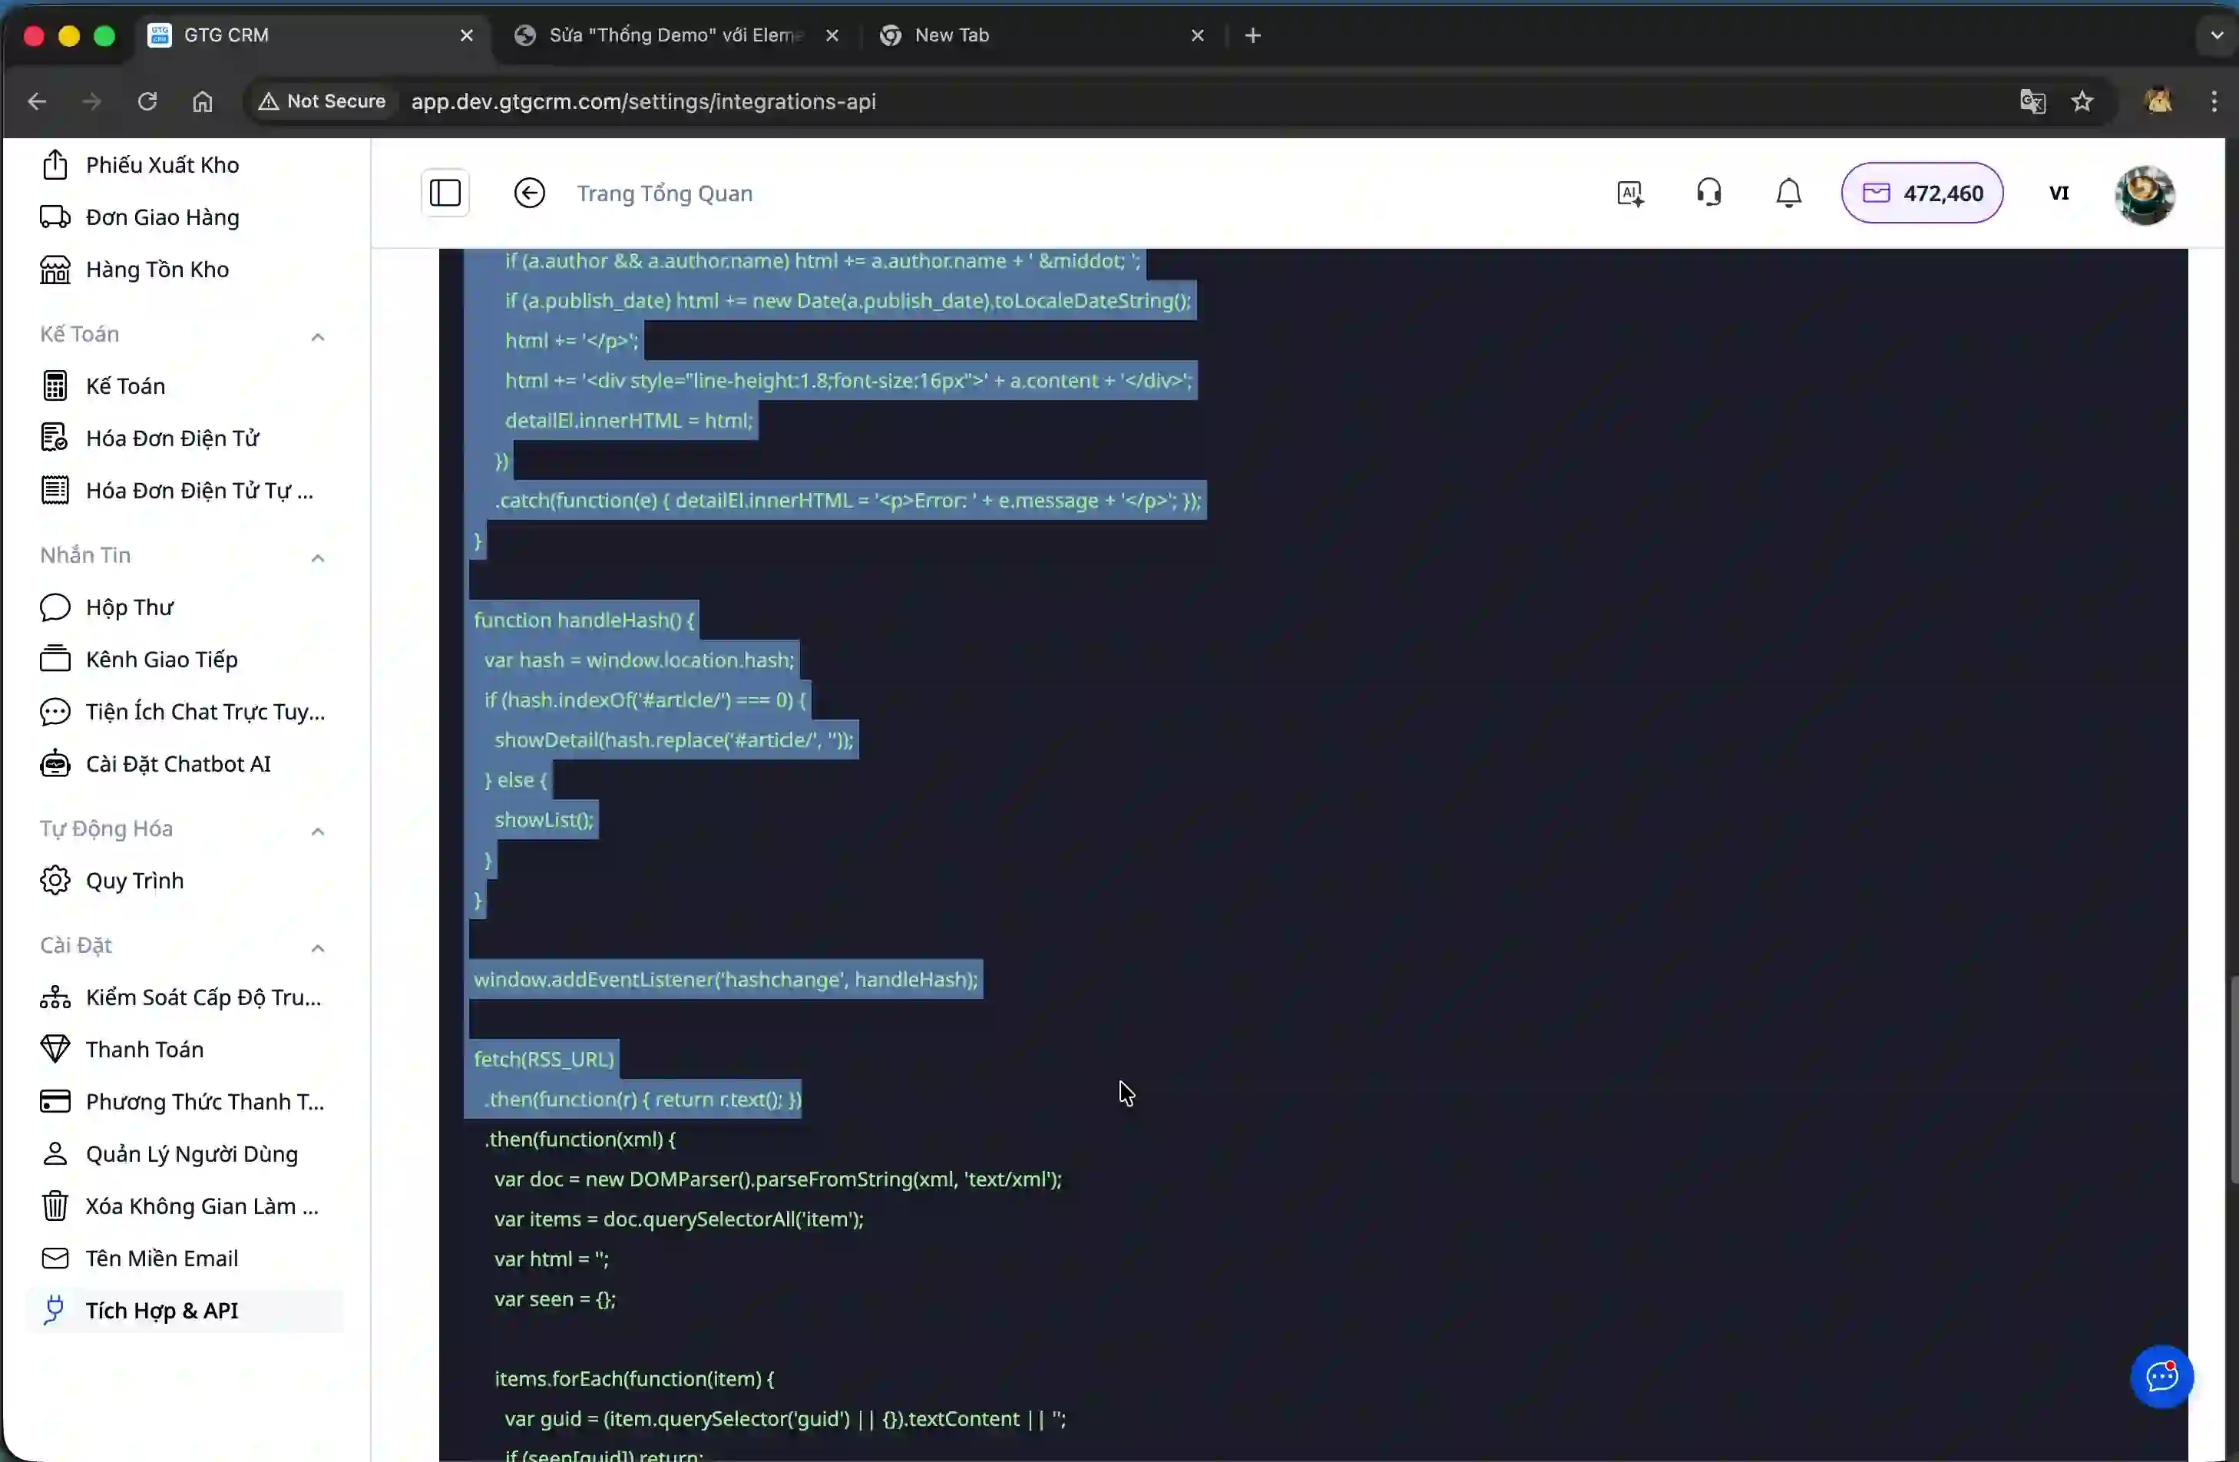Collapse the Kế Toán section

coord(317,337)
